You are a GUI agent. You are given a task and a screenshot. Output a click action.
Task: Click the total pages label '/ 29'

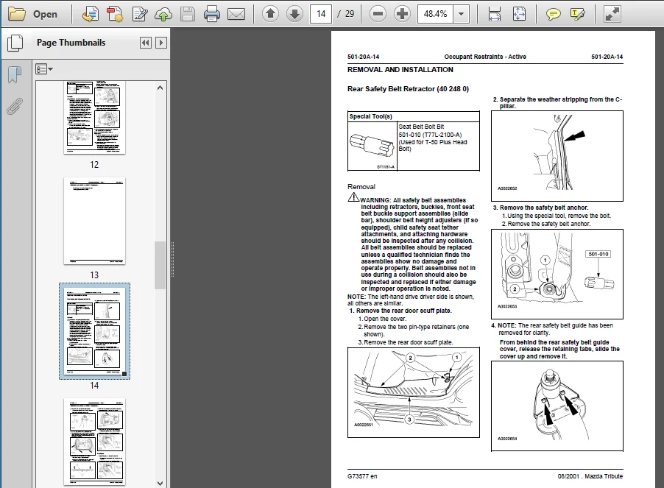pos(345,14)
